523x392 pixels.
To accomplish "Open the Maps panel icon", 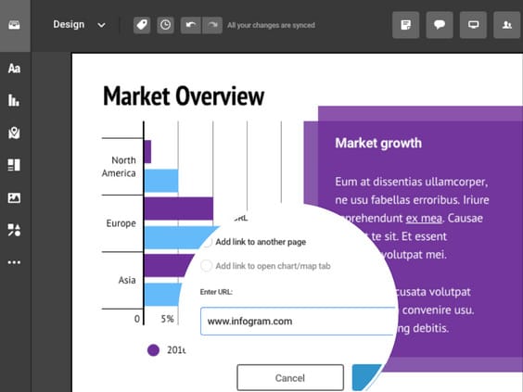I will pyautogui.click(x=14, y=133).
